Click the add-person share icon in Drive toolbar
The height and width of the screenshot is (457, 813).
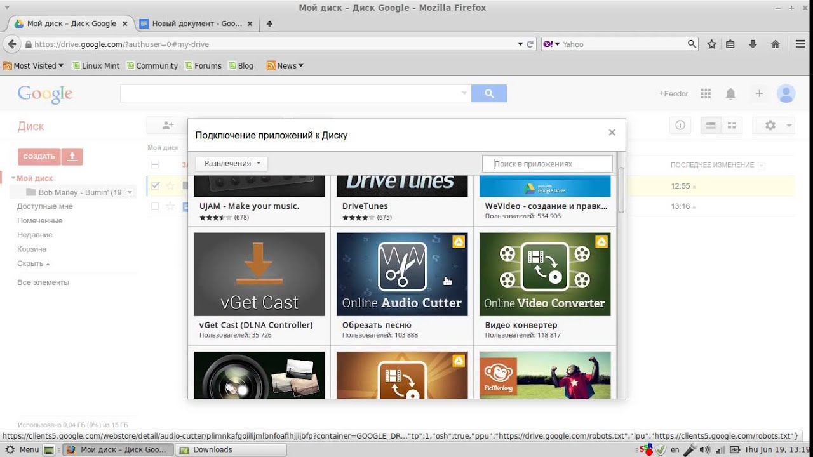pos(168,125)
